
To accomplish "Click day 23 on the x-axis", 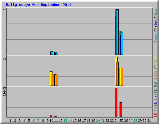I will point(112,121).
